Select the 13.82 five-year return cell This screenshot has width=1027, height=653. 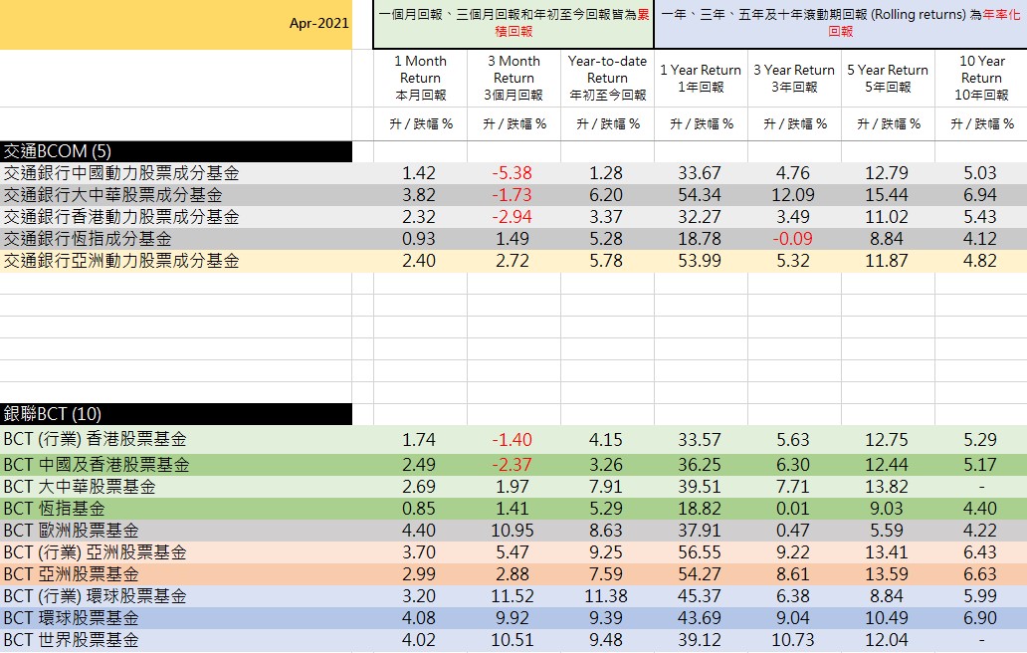[x=886, y=487]
